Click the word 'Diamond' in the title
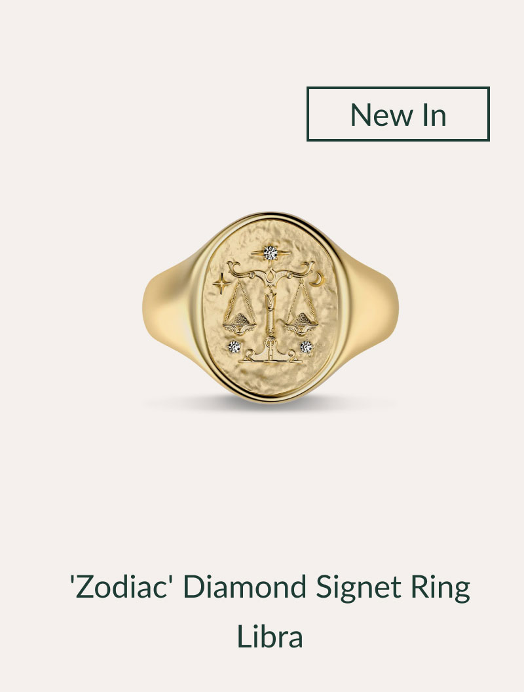This screenshot has width=524, height=692. (x=244, y=587)
